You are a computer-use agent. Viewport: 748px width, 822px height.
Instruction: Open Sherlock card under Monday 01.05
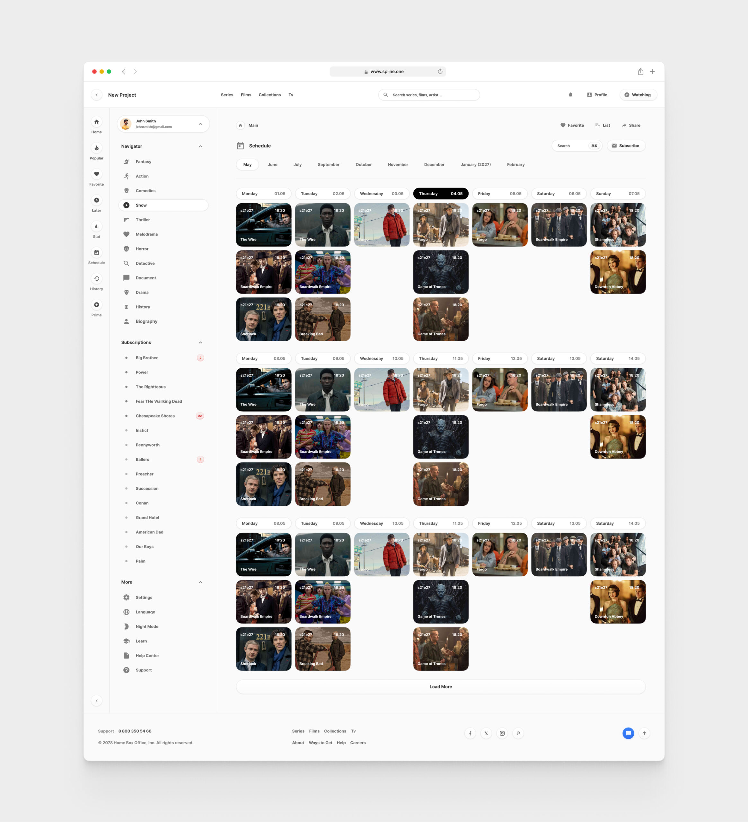point(263,319)
